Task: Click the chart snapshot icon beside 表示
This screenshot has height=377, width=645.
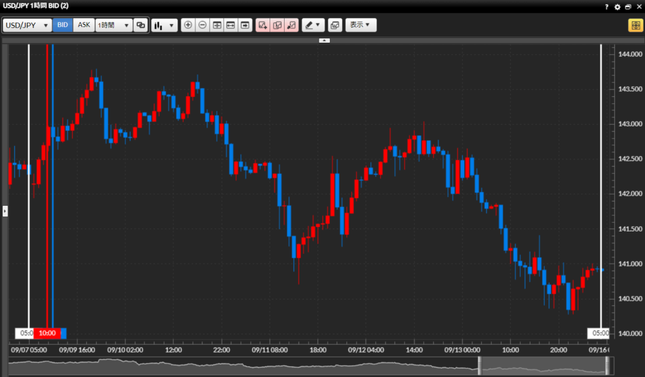Action: click(334, 25)
